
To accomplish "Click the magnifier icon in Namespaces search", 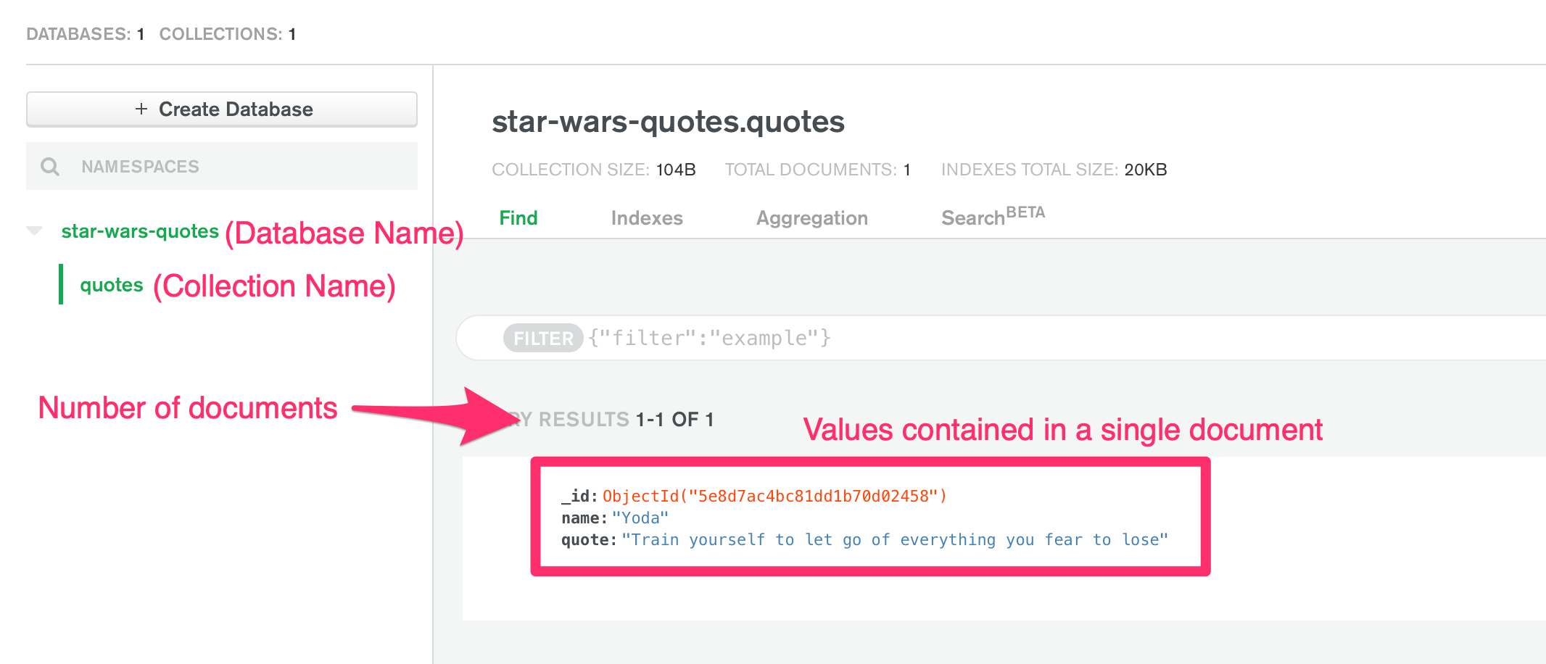I will [x=50, y=166].
